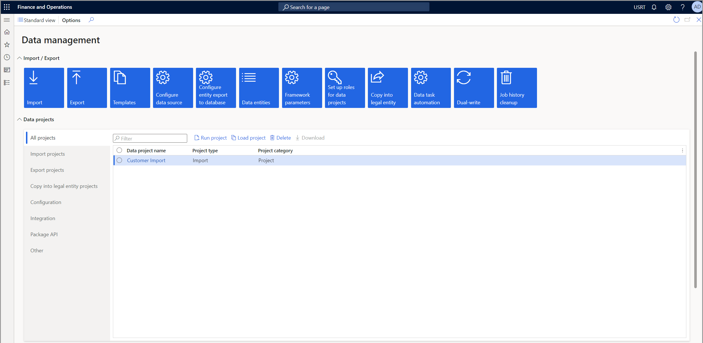
Task: Open the Standard view selector
Action: 37,20
